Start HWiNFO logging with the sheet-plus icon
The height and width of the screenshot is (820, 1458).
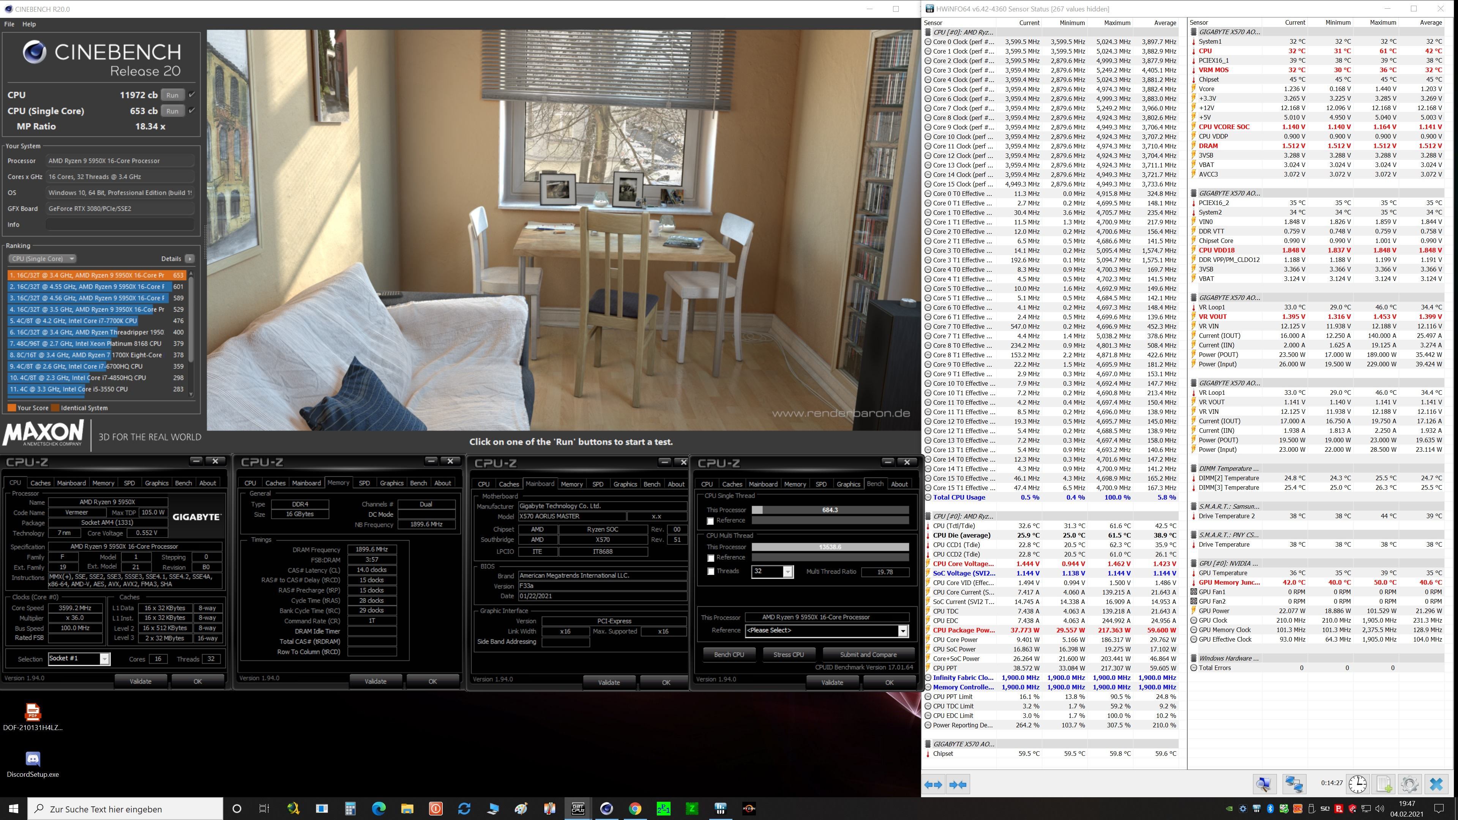[x=1384, y=784]
